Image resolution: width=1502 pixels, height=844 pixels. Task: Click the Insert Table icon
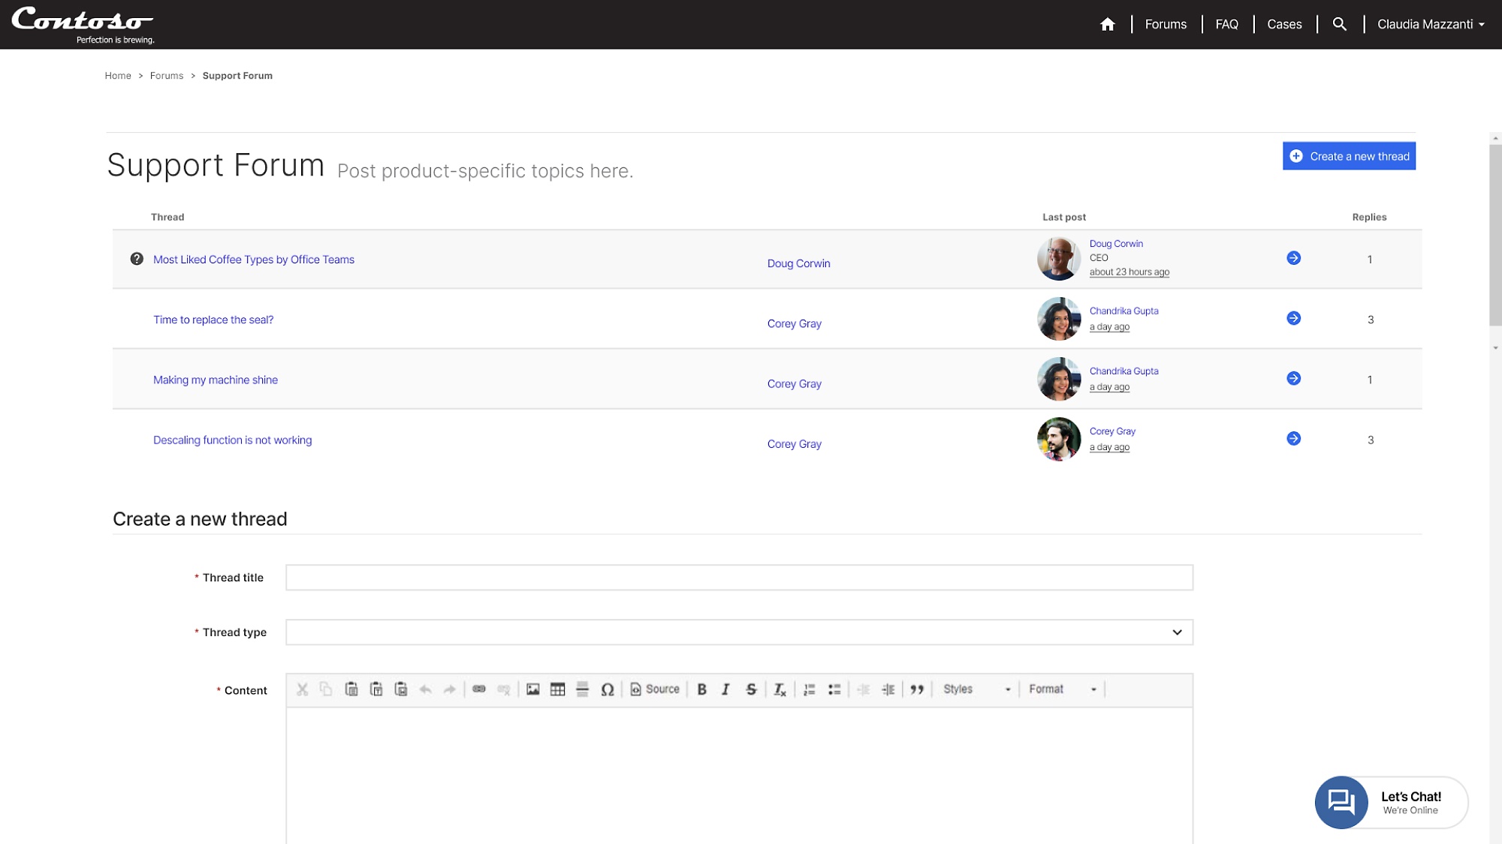click(557, 689)
